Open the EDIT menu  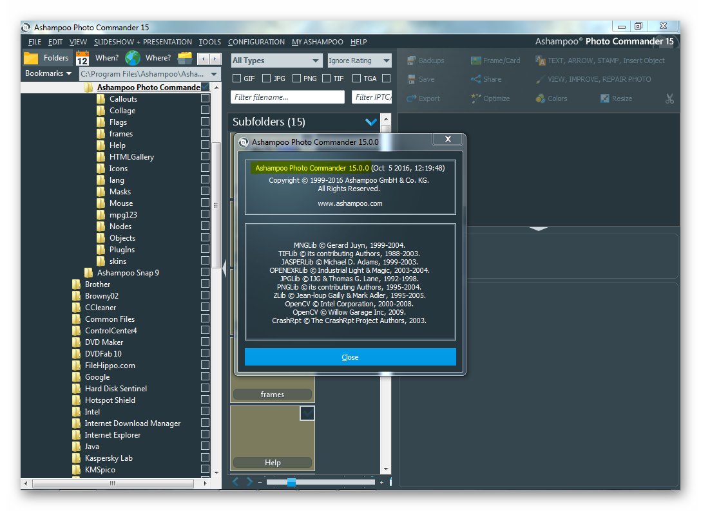coord(55,42)
